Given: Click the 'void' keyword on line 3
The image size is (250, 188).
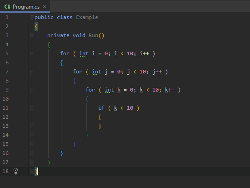Looking at the screenshot, I should [x=79, y=35].
